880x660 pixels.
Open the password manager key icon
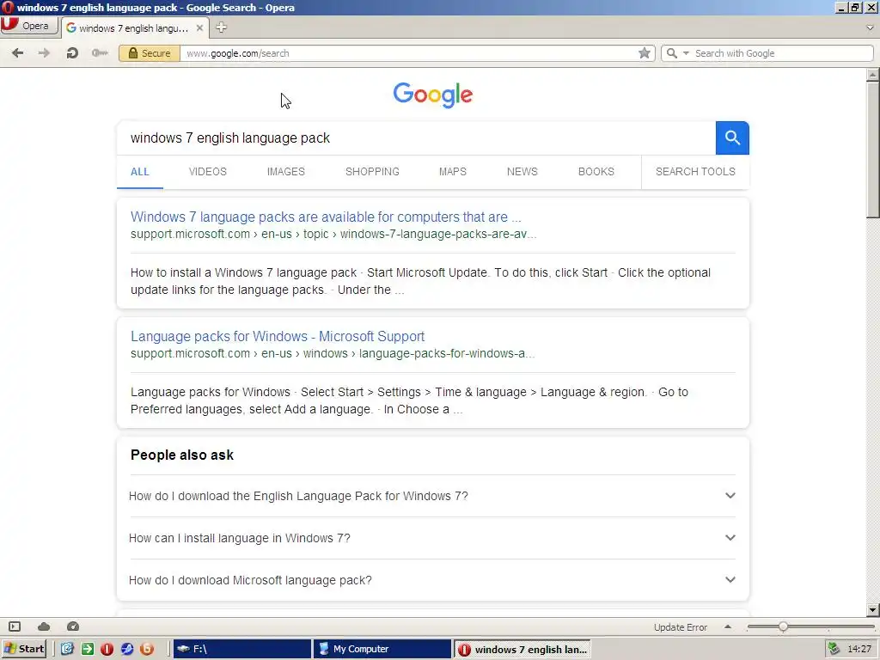click(100, 52)
